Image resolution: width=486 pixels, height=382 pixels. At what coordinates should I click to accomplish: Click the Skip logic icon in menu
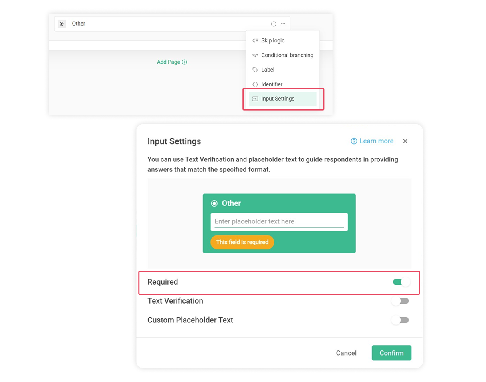tap(255, 40)
